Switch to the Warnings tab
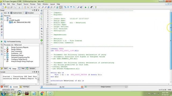This screenshot has width=172, height=96. pos(24,87)
